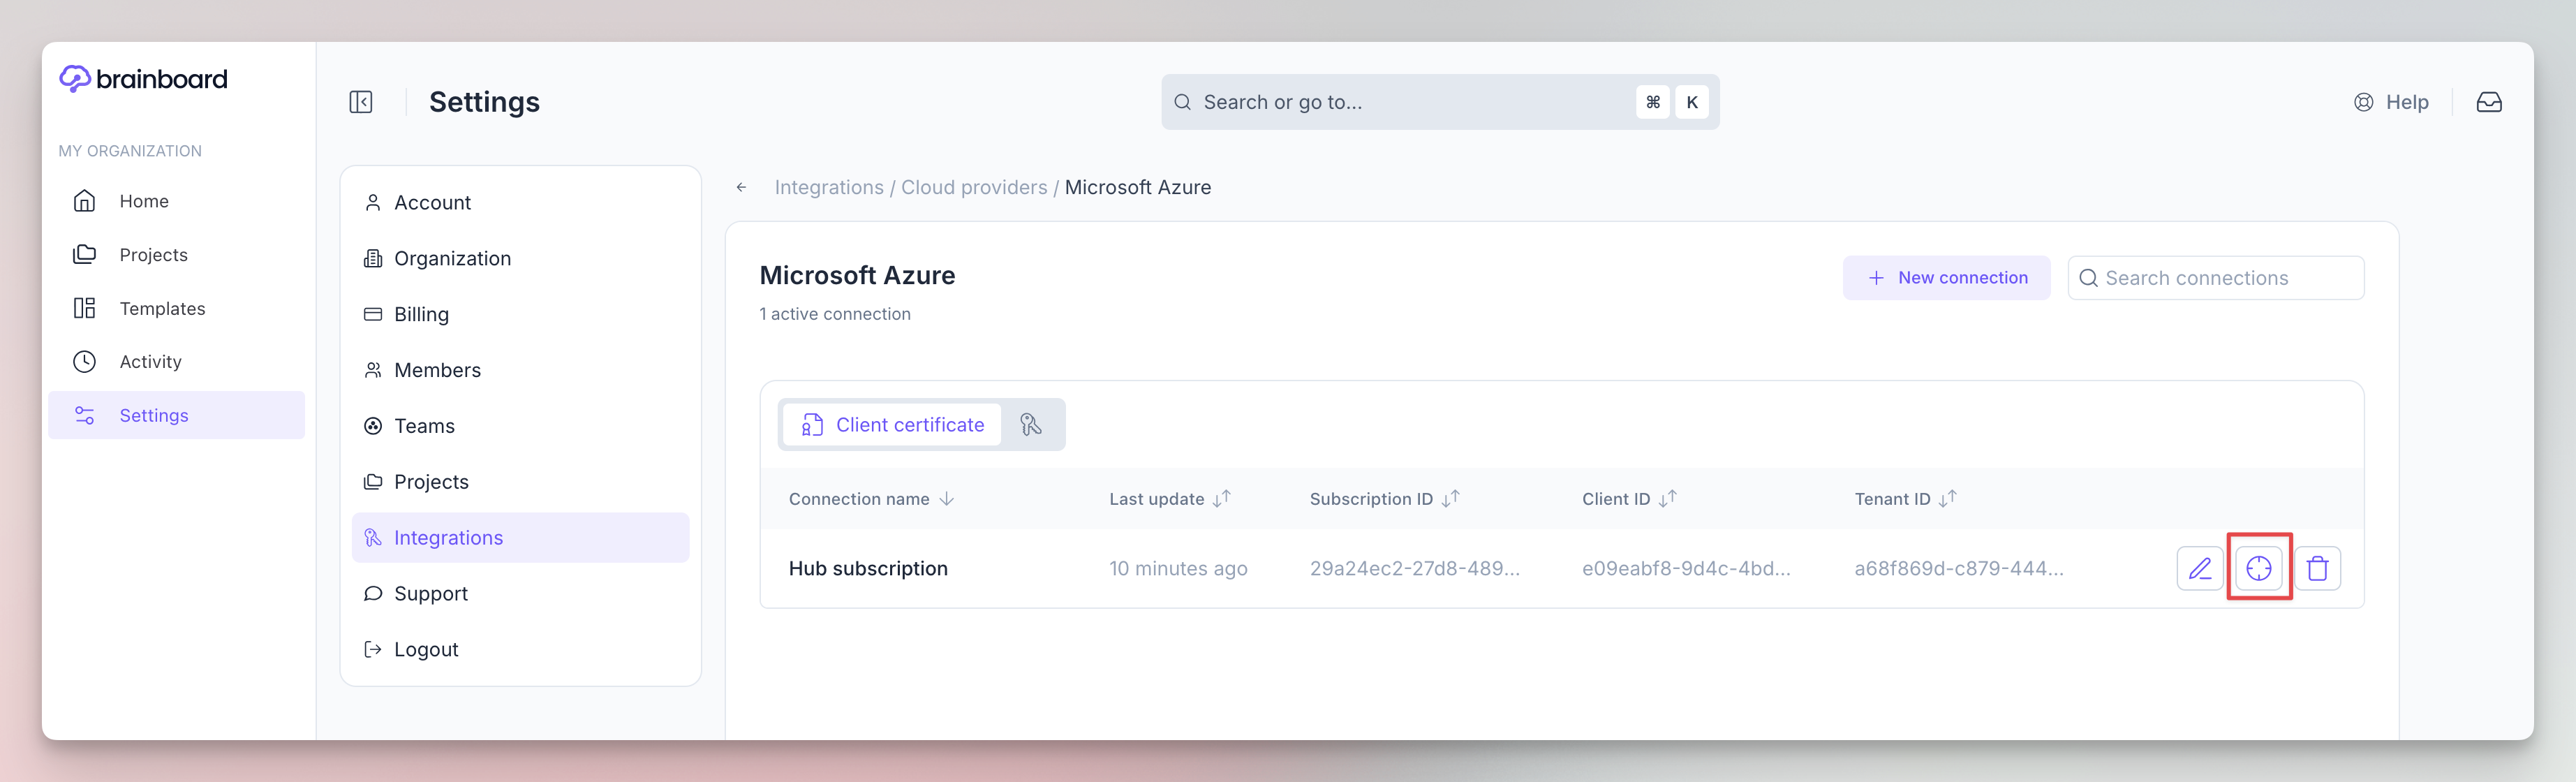
Task: Click the New connection button
Action: coord(1946,278)
